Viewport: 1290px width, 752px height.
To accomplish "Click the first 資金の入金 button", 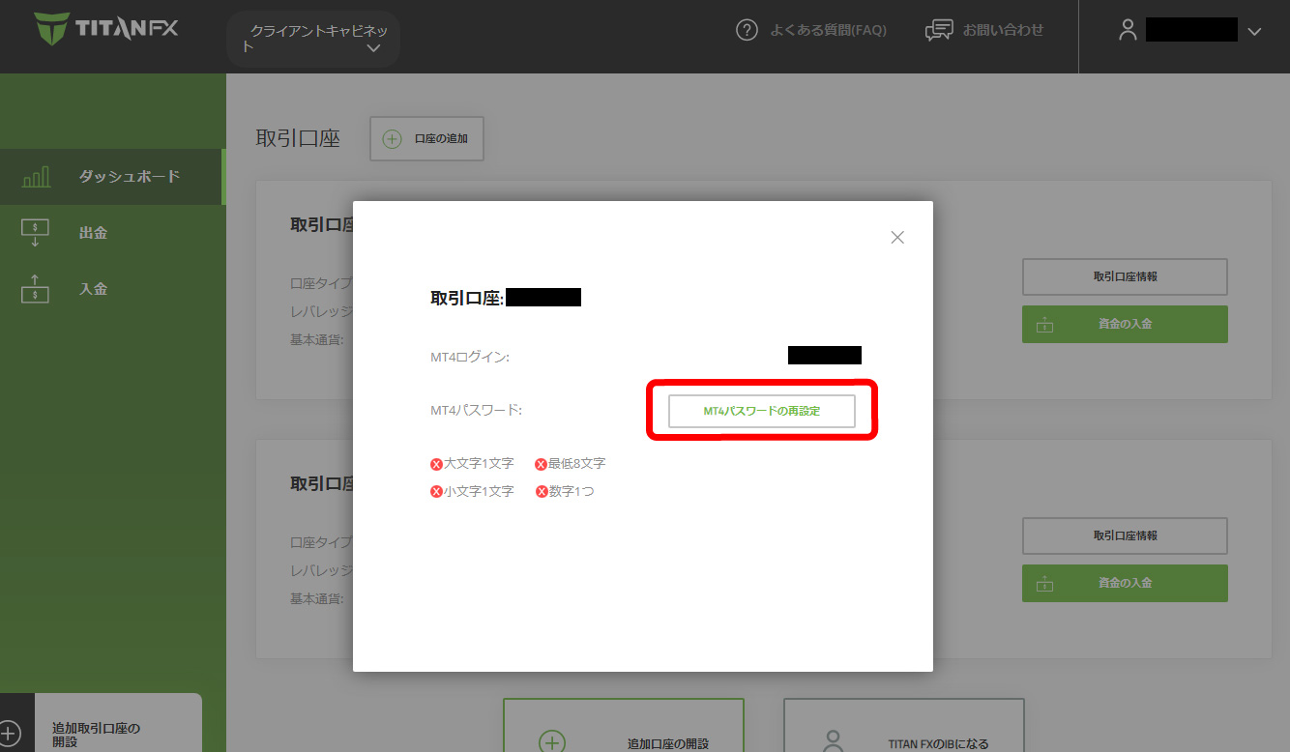I will (x=1125, y=324).
